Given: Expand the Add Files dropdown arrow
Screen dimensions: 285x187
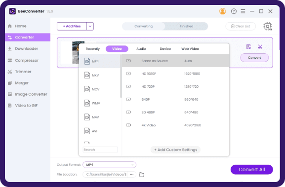Looking at the screenshot, I should tap(90, 26).
